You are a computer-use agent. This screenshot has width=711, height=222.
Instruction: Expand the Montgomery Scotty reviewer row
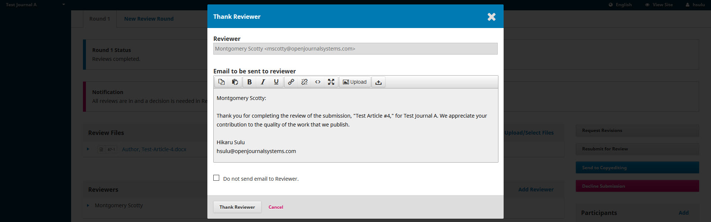(88, 205)
